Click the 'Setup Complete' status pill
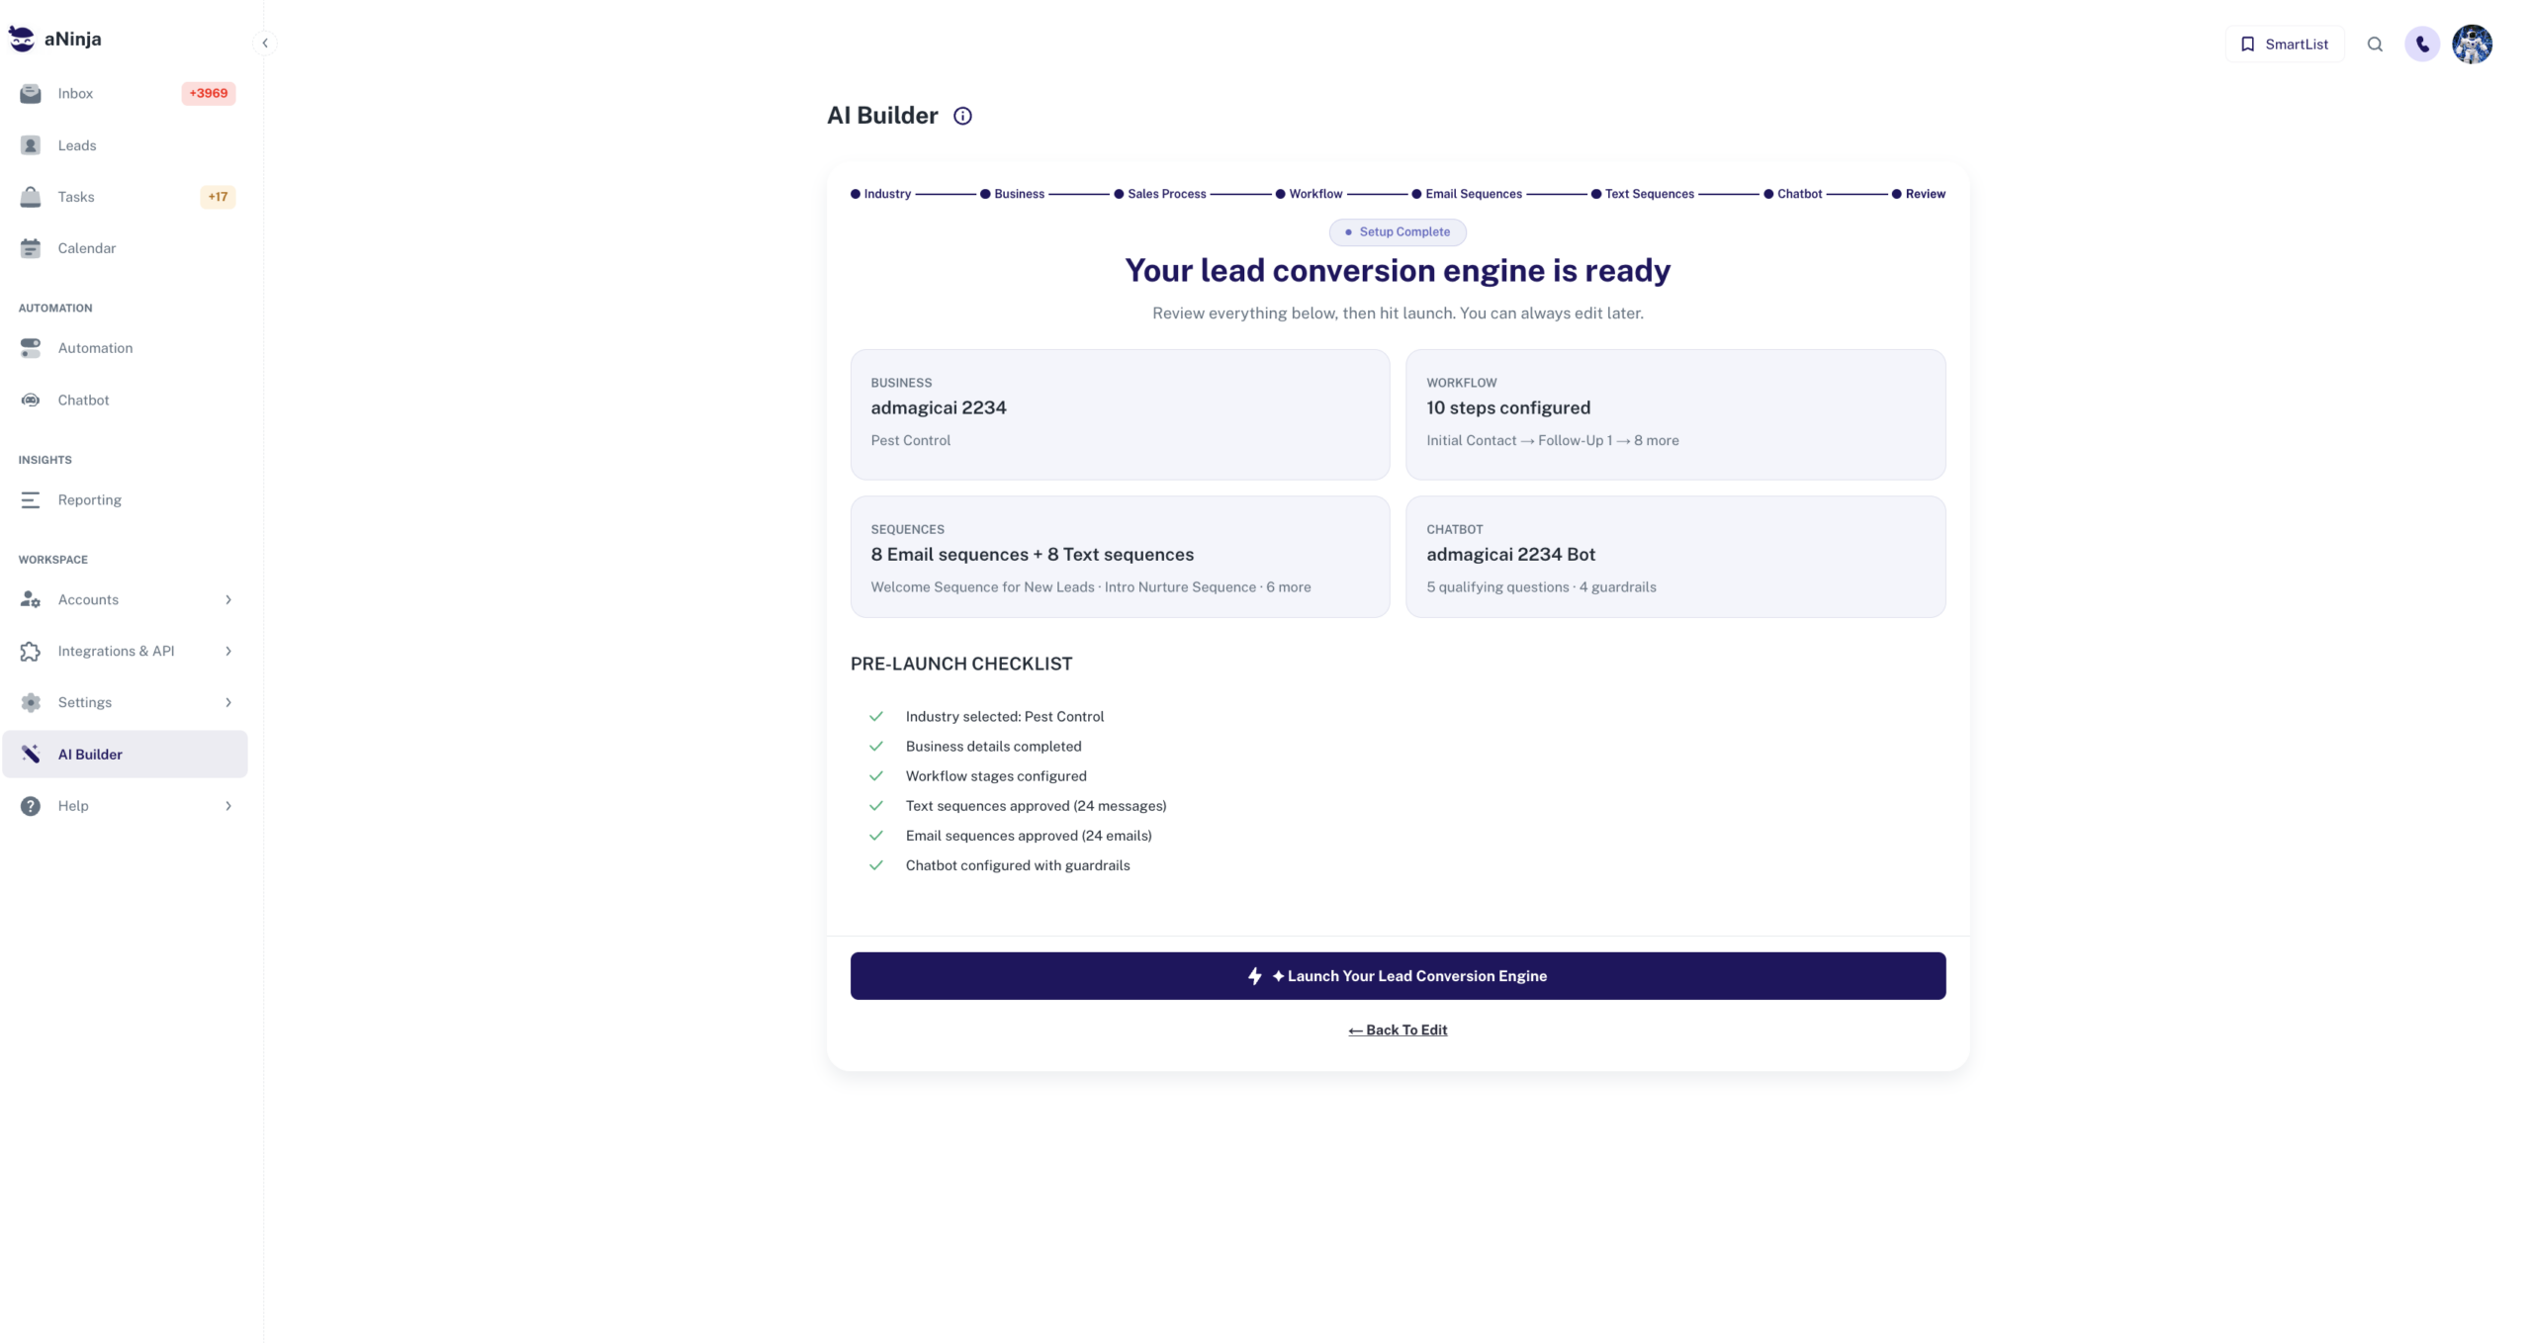Viewport: 2532px width, 1343px height. (1398, 231)
